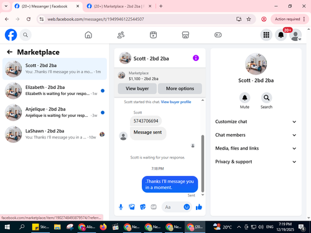The height and width of the screenshot is (233, 311).
Task: Open the Marketplace storefront icon
Action: click(x=185, y=35)
